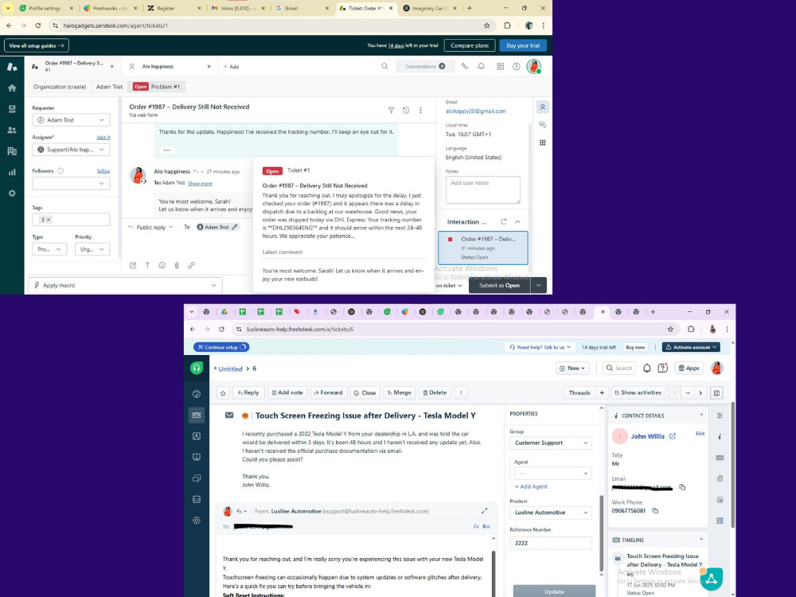Click Zendesk Add tab button
This screenshot has width=796, height=597.
click(x=231, y=67)
